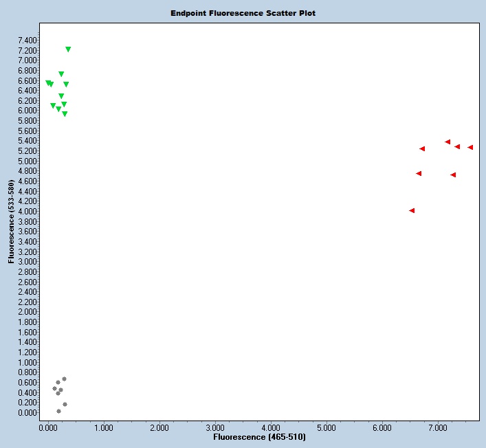Screen dimensions: 486x448
Task: Click the leftmost gray data point
Action: (54, 388)
